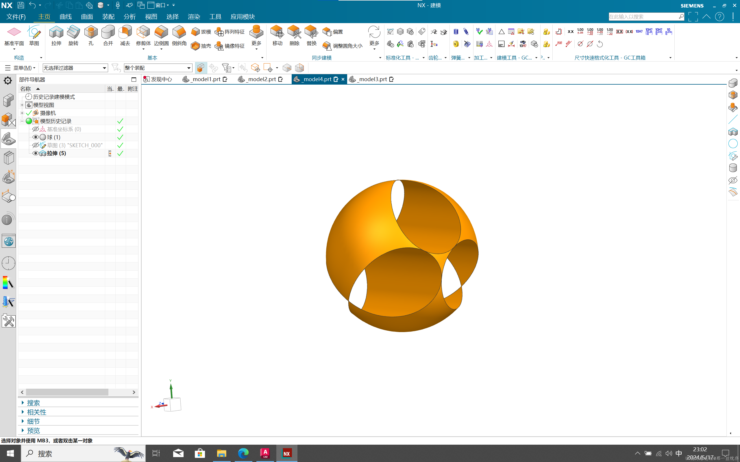
Task: Click the Help question mark icon
Action: [719, 16]
